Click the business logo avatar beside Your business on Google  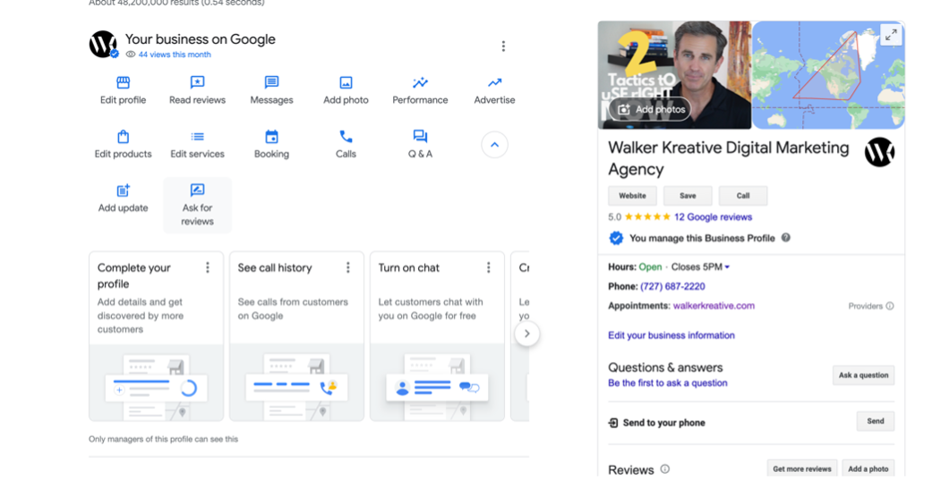[103, 44]
